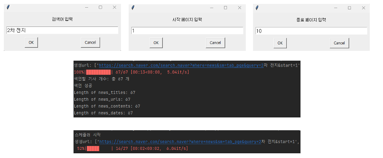Image resolution: width=383 pixels, height=158 pixels.
Task: Click the line 색인할 기사 개수: 총 67 개
Action: click(102, 79)
